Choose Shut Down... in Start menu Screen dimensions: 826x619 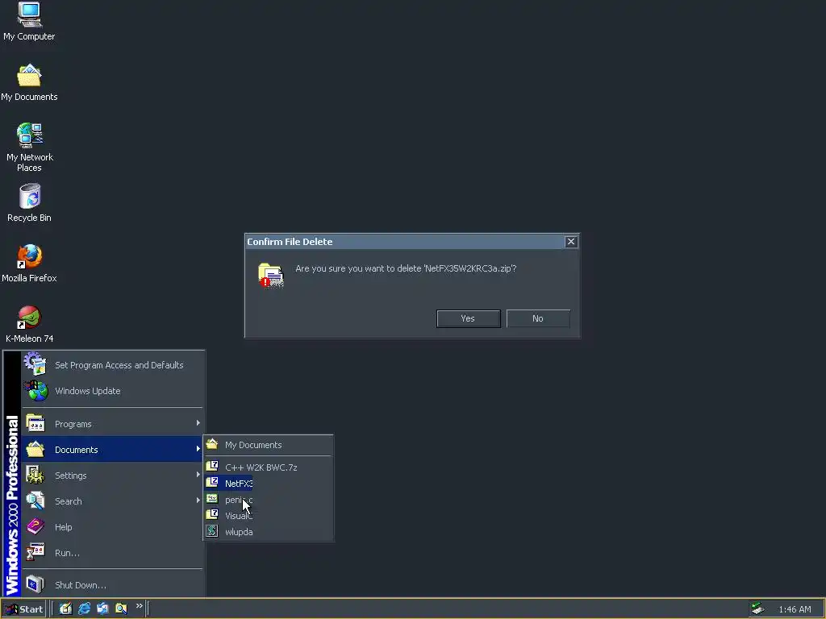pos(112,584)
